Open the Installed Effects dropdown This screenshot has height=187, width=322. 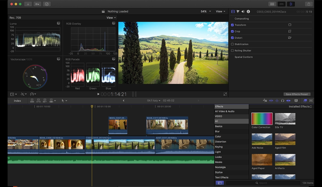click(x=300, y=107)
